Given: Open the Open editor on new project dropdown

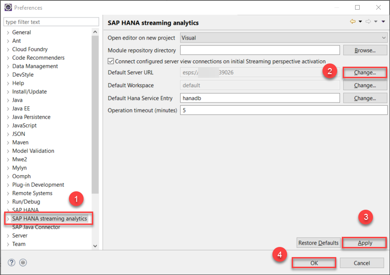Looking at the screenshot, I should click(283, 38).
